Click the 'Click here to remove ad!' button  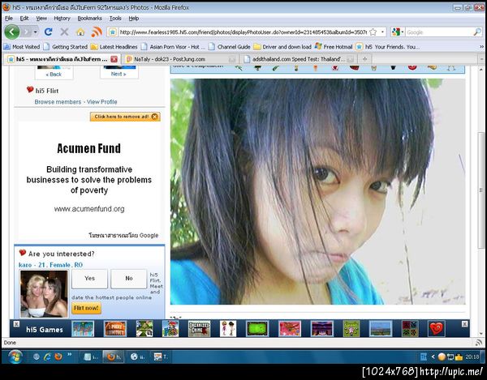pyautogui.click(x=125, y=117)
